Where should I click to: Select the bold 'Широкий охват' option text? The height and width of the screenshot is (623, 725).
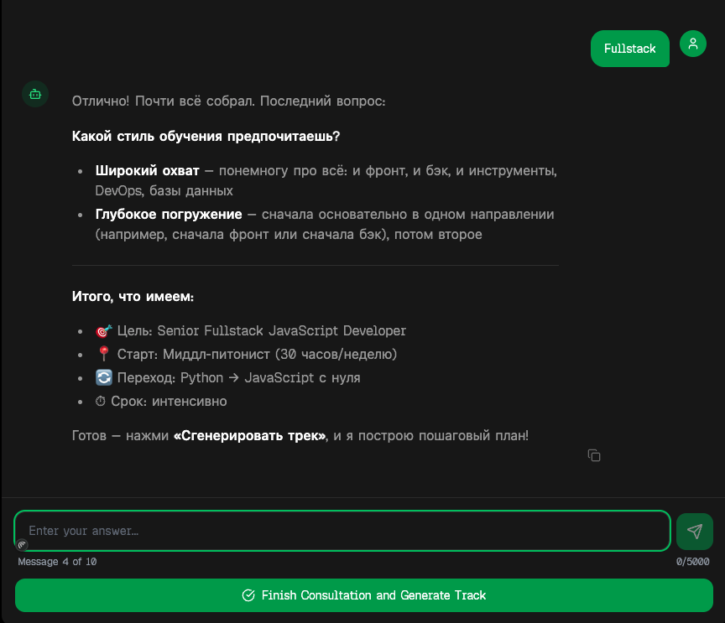pos(148,170)
